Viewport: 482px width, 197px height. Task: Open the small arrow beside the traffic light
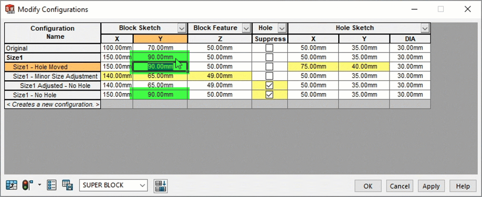[39, 185]
